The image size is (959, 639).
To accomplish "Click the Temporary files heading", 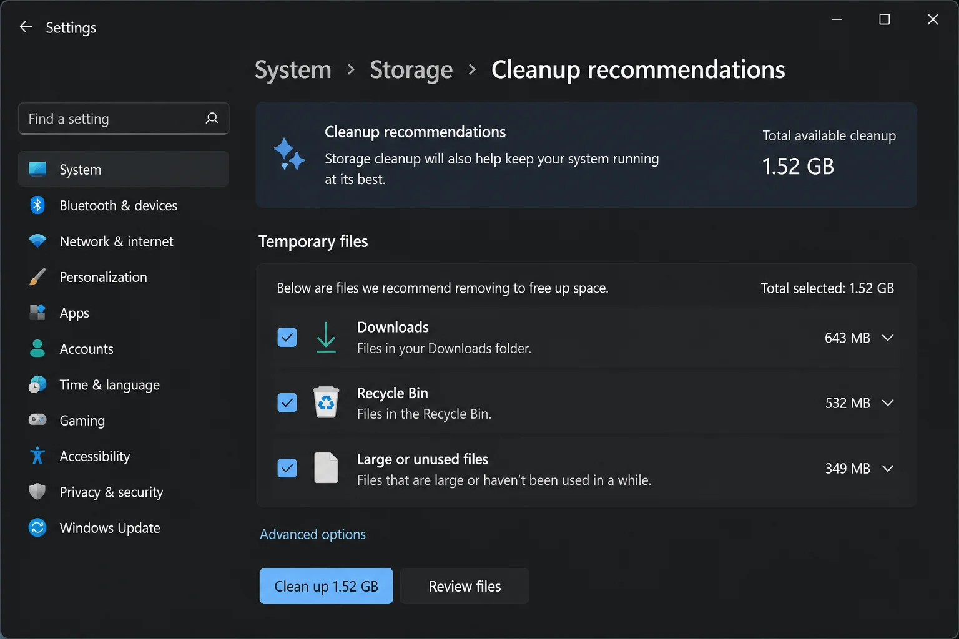I will (x=313, y=241).
